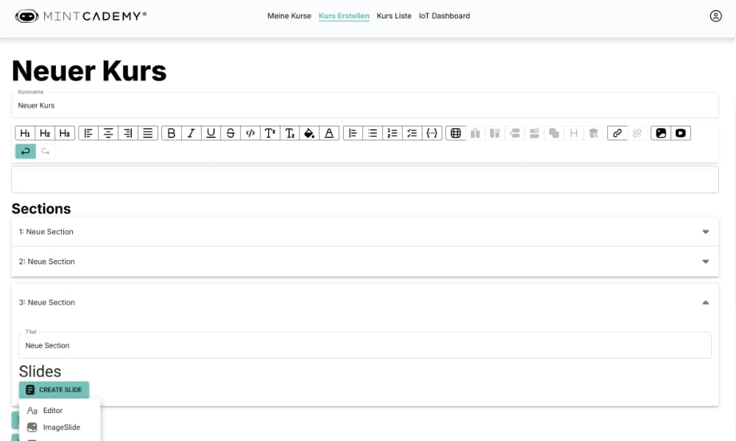This screenshot has width=736, height=441.
Task: Toggle italic text formatting
Action: pyautogui.click(x=191, y=133)
